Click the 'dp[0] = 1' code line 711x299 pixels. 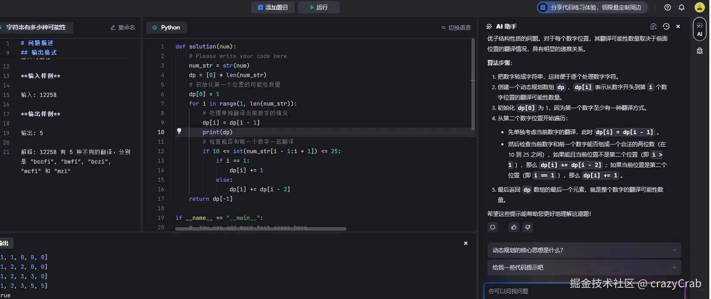tap(204, 94)
